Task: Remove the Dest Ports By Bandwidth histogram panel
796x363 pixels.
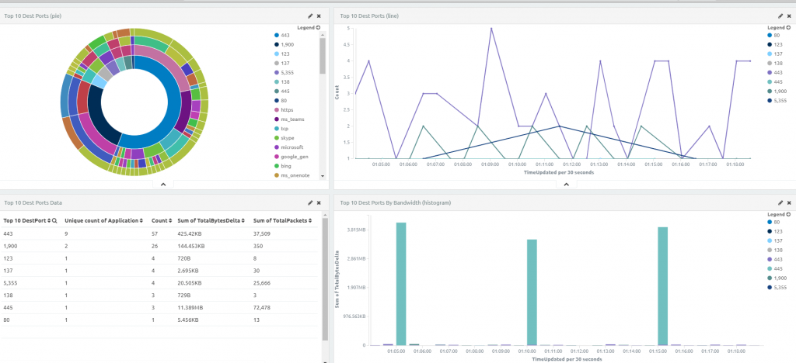Action: 790,202
